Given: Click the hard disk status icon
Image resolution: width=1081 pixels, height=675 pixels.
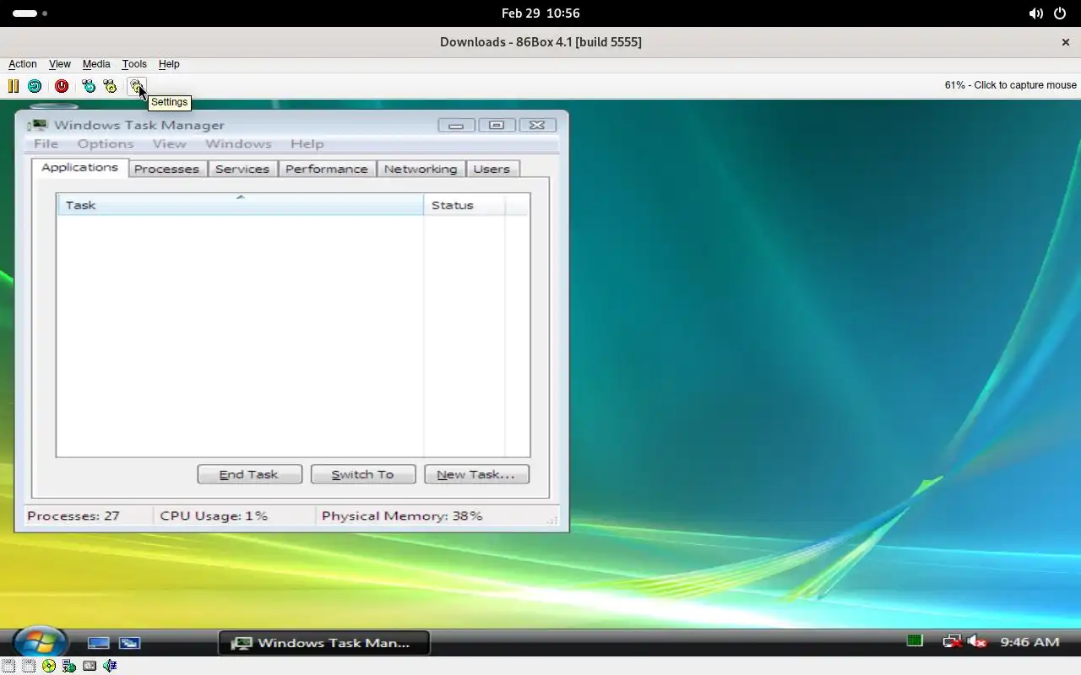Looking at the screenshot, I should (90, 666).
